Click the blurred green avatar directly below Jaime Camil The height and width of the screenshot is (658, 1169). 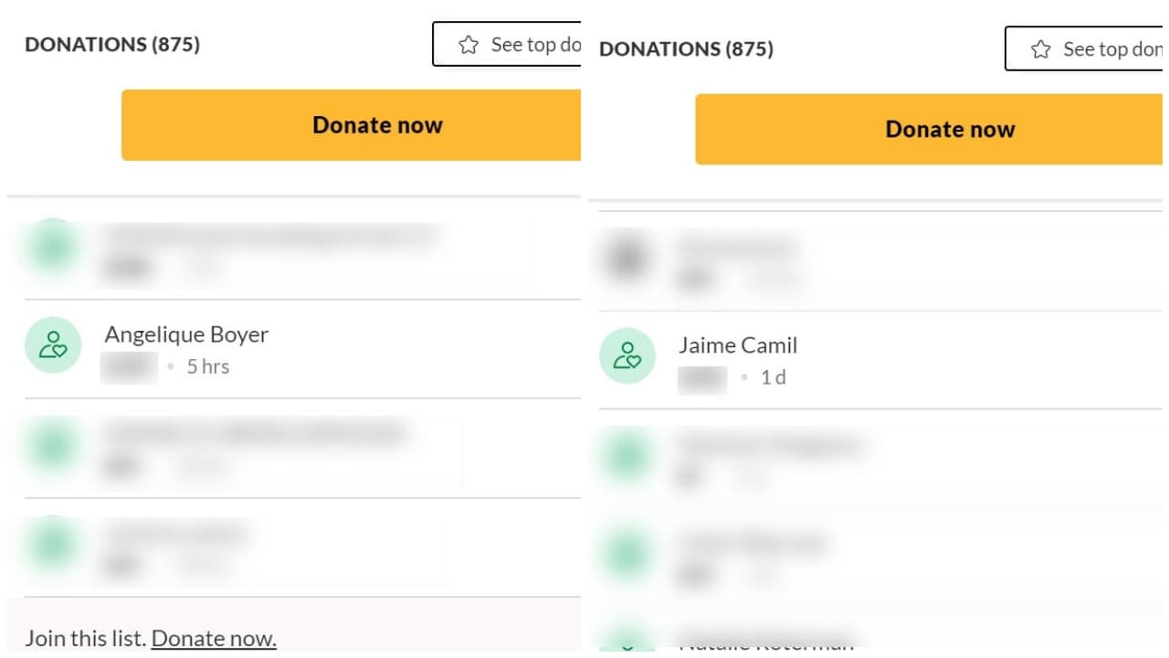click(627, 456)
